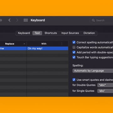113x113 pixels.
Task: Select the 'mw' shortcut cell
Action: (x=13, y=48)
